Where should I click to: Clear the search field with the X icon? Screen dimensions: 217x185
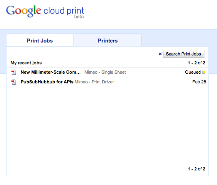coord(160,54)
